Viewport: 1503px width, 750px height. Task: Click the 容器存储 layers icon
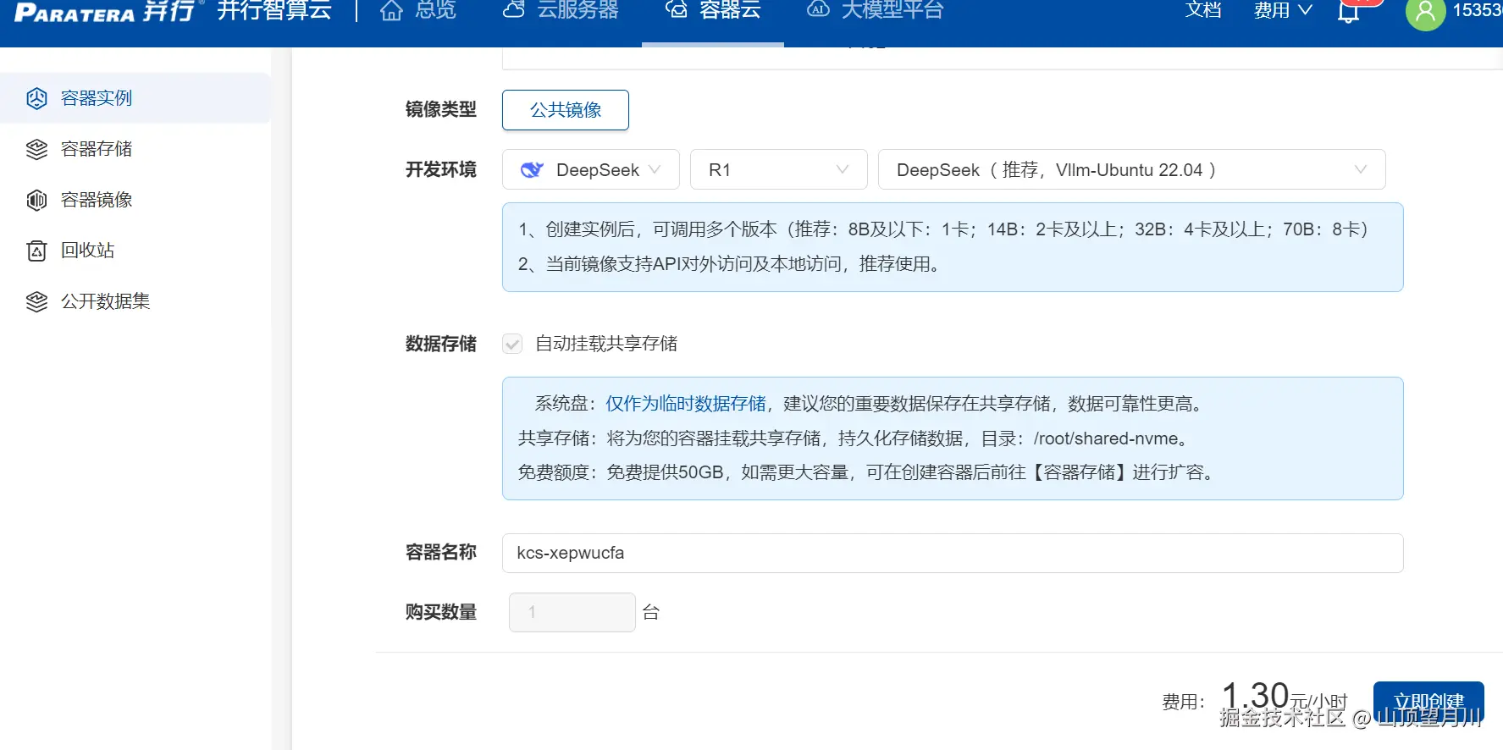coord(36,149)
